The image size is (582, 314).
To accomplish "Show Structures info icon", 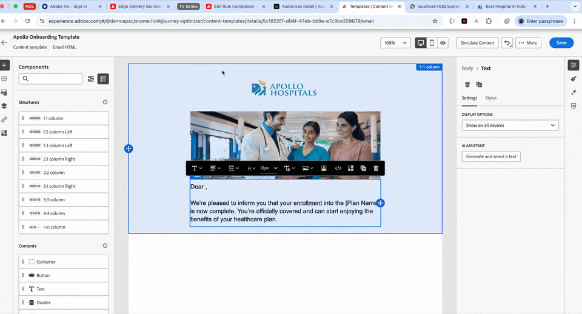I will tap(105, 102).
